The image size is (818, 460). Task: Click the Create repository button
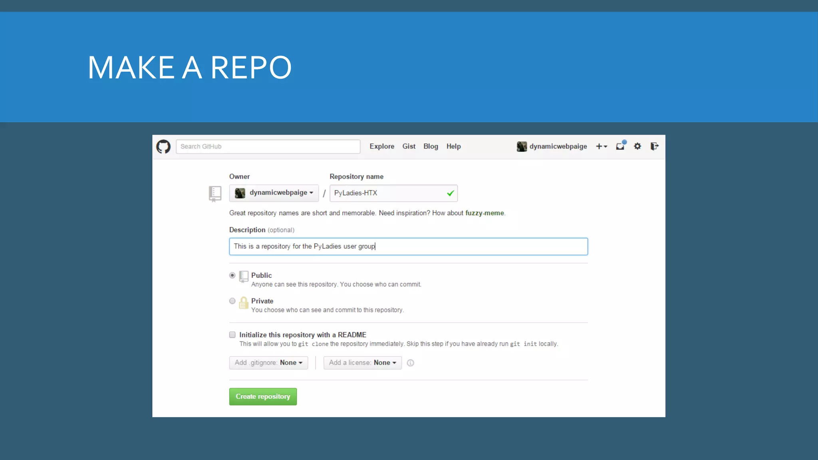263,397
